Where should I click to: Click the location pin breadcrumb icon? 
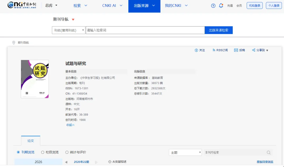[x=14, y=43]
